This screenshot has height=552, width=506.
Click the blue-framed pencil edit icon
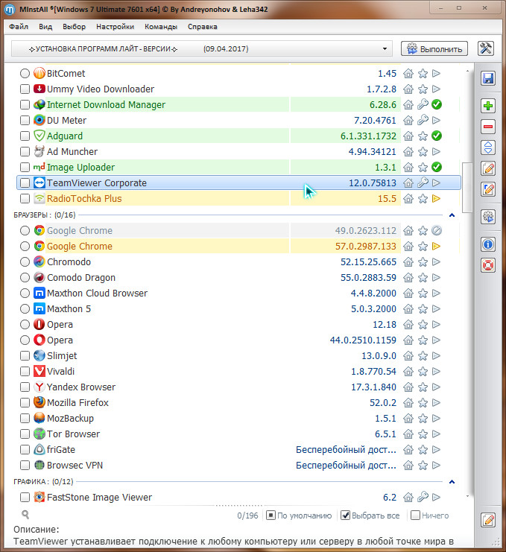(488, 190)
